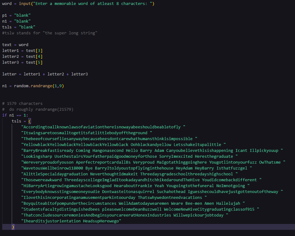Screen dimensions: 295x236
Task: Click the text = word assignment
Action: coord(15,44)
